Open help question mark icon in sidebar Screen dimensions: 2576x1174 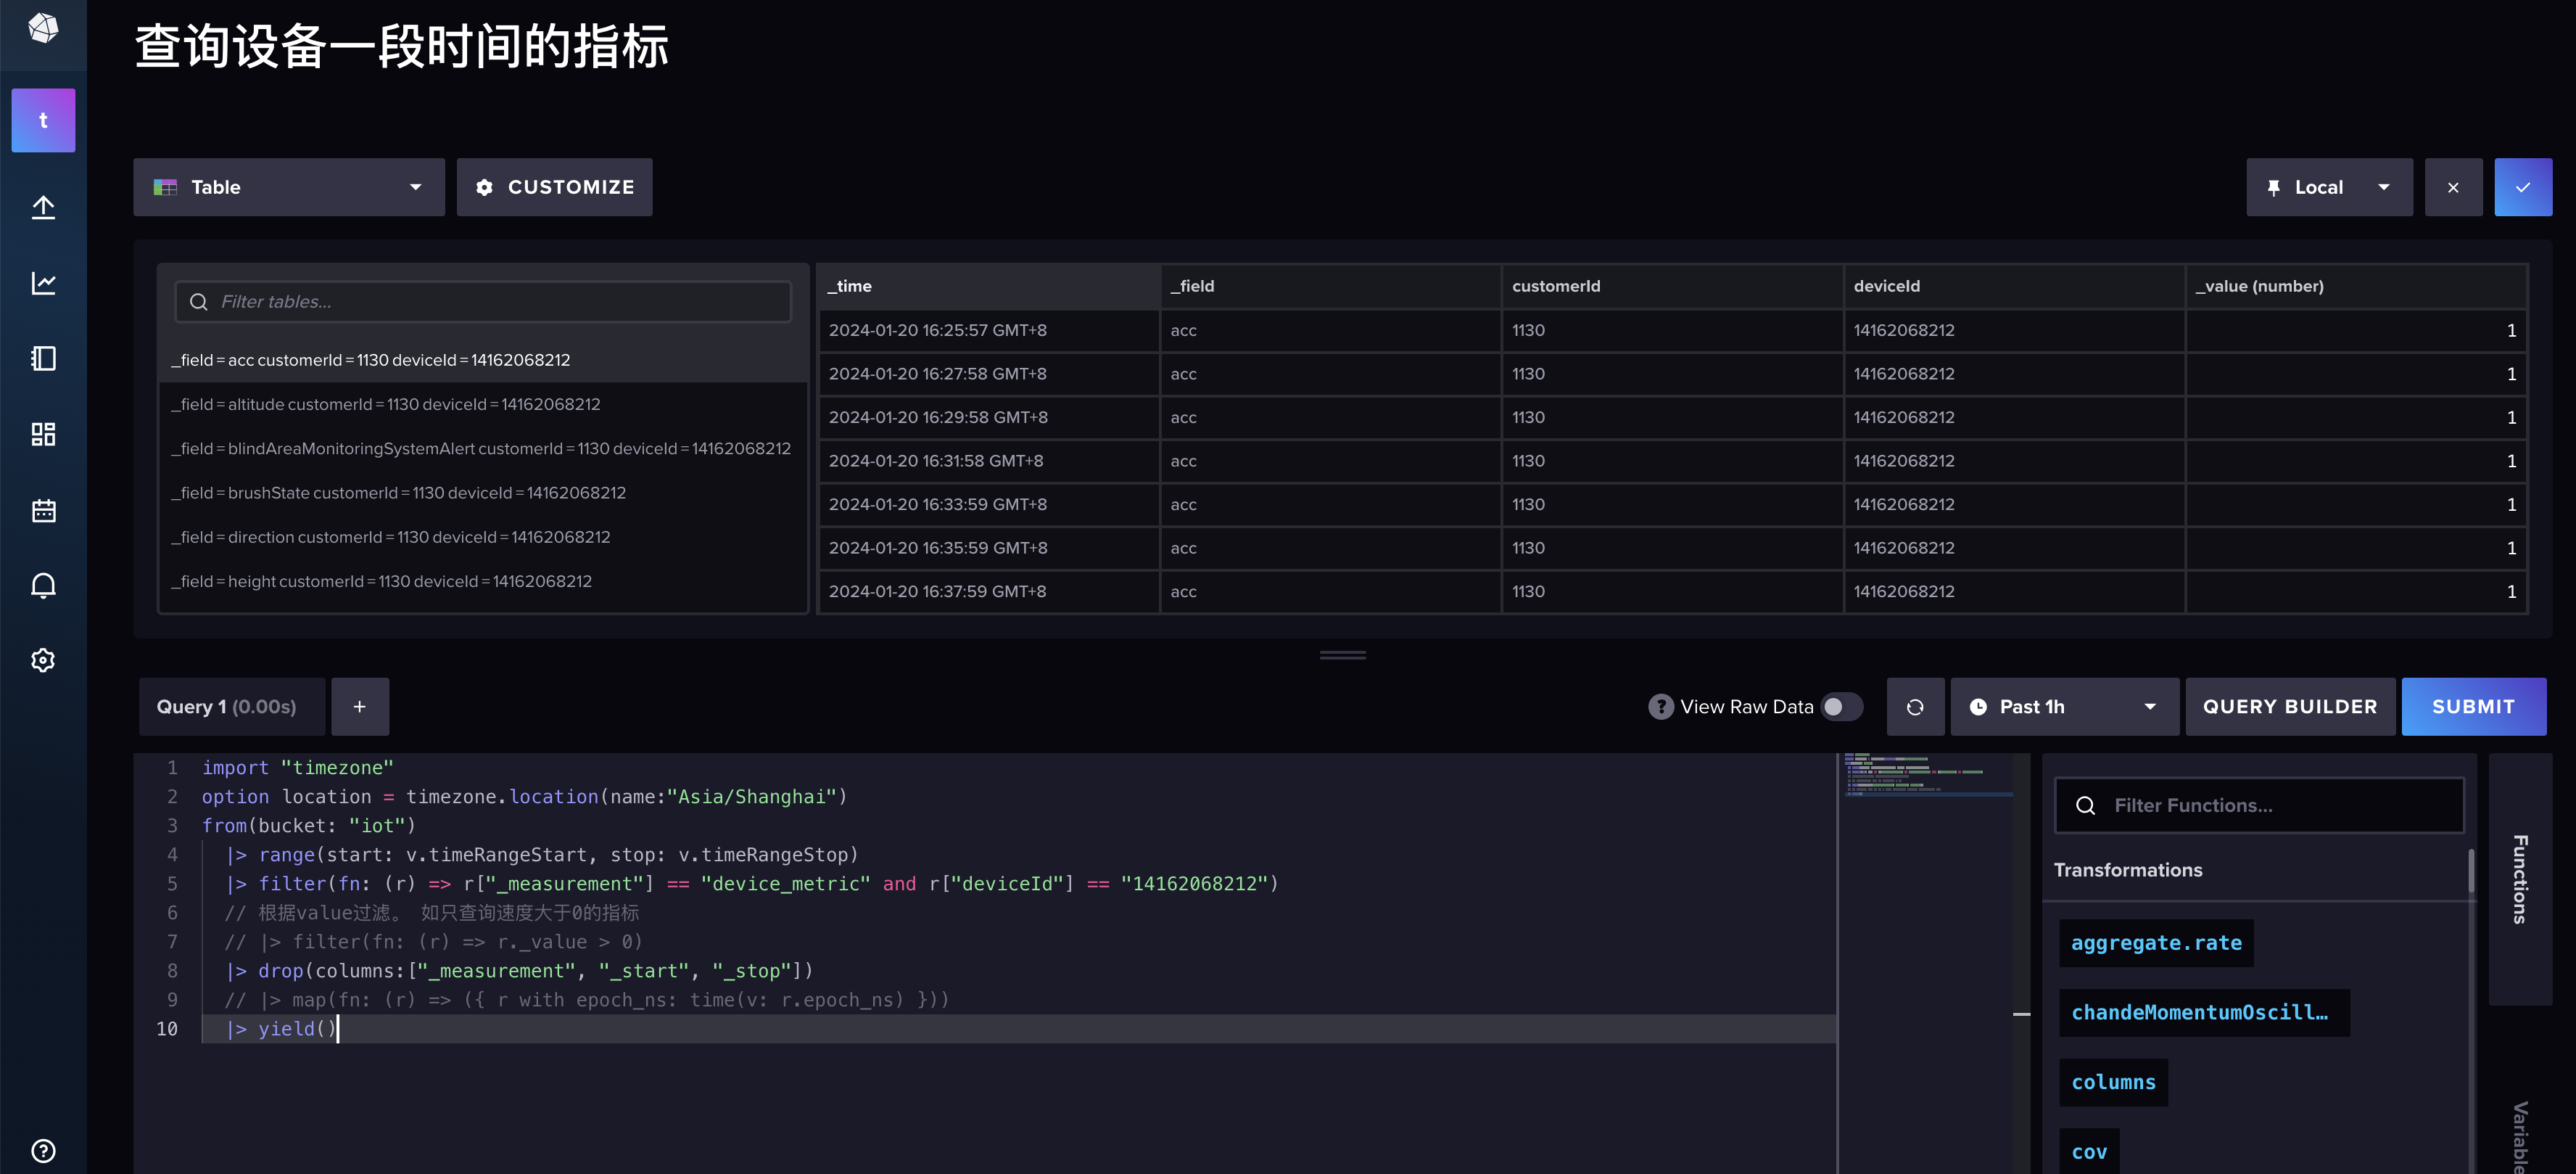43,1150
